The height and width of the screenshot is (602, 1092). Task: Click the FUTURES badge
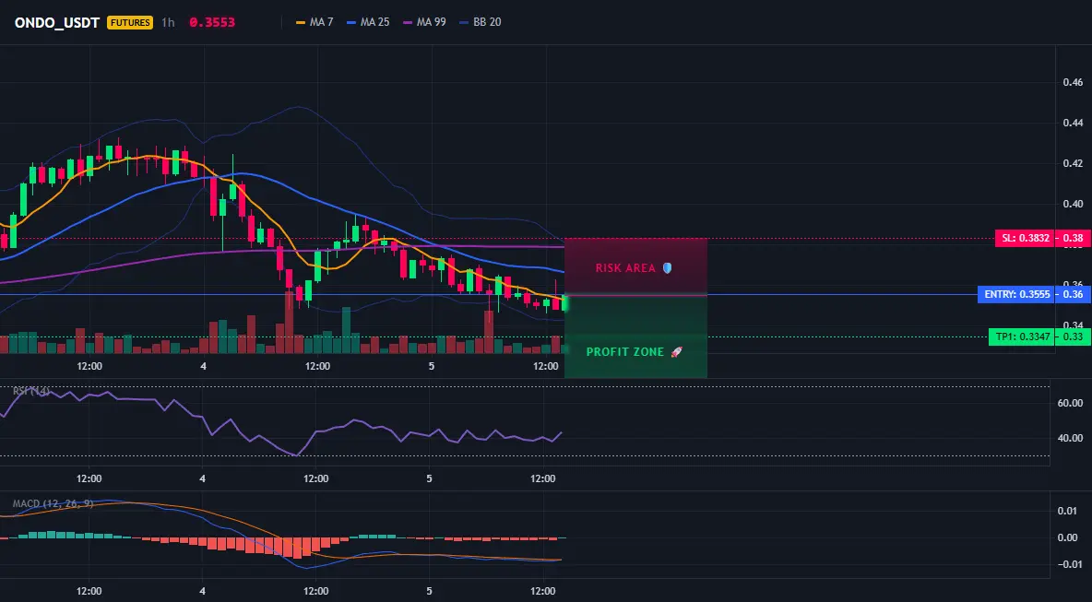coord(129,22)
